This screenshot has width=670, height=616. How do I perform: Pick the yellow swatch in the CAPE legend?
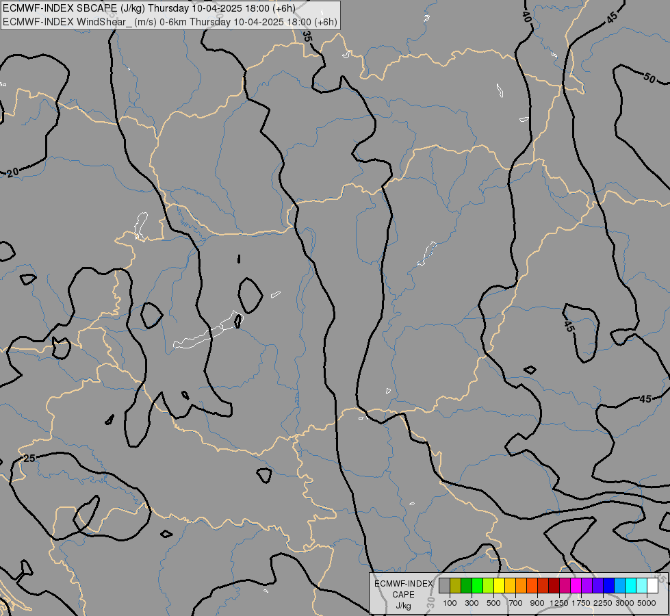click(500, 585)
